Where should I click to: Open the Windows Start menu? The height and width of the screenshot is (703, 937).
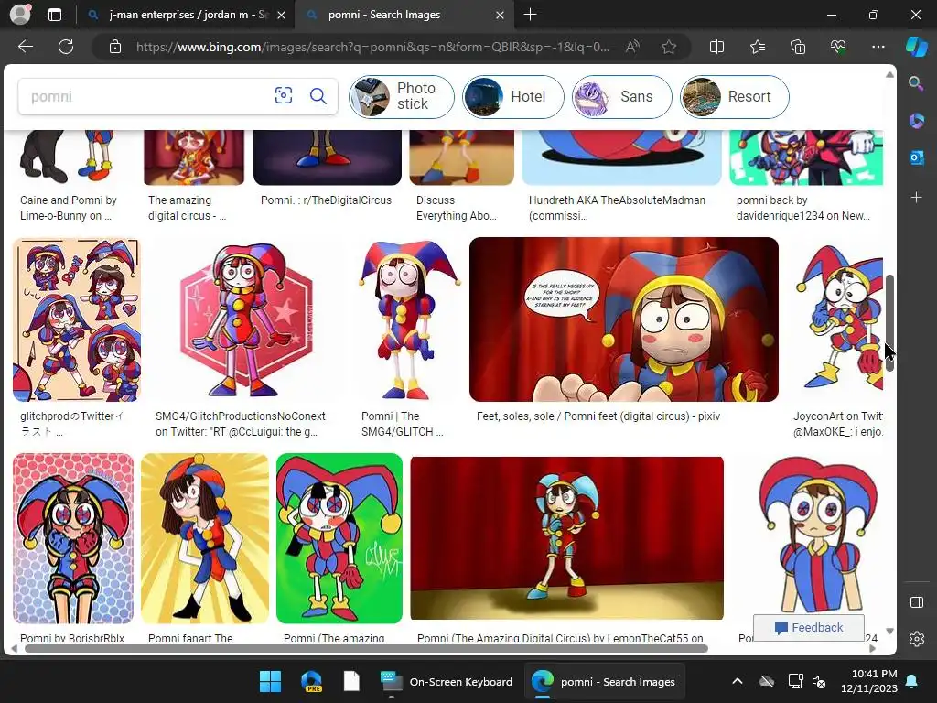270,681
